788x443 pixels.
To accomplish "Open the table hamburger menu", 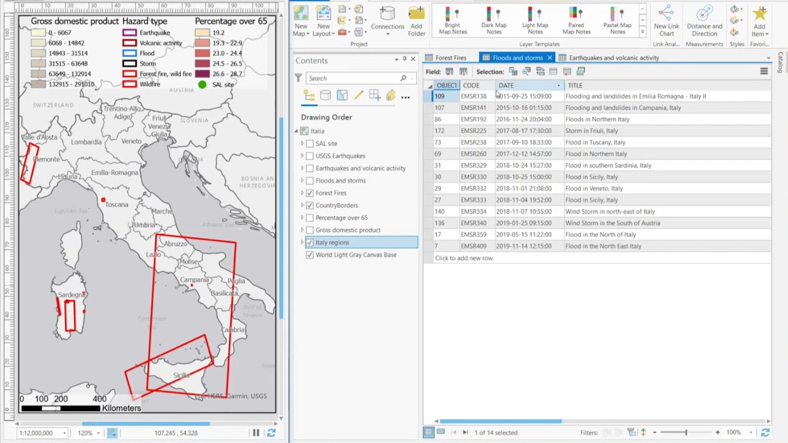I will [x=764, y=71].
